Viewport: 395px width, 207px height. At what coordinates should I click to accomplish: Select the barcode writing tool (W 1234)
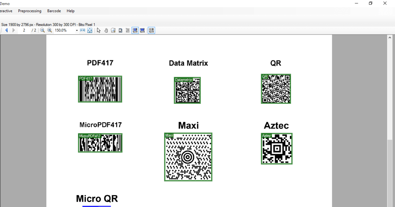143,30
